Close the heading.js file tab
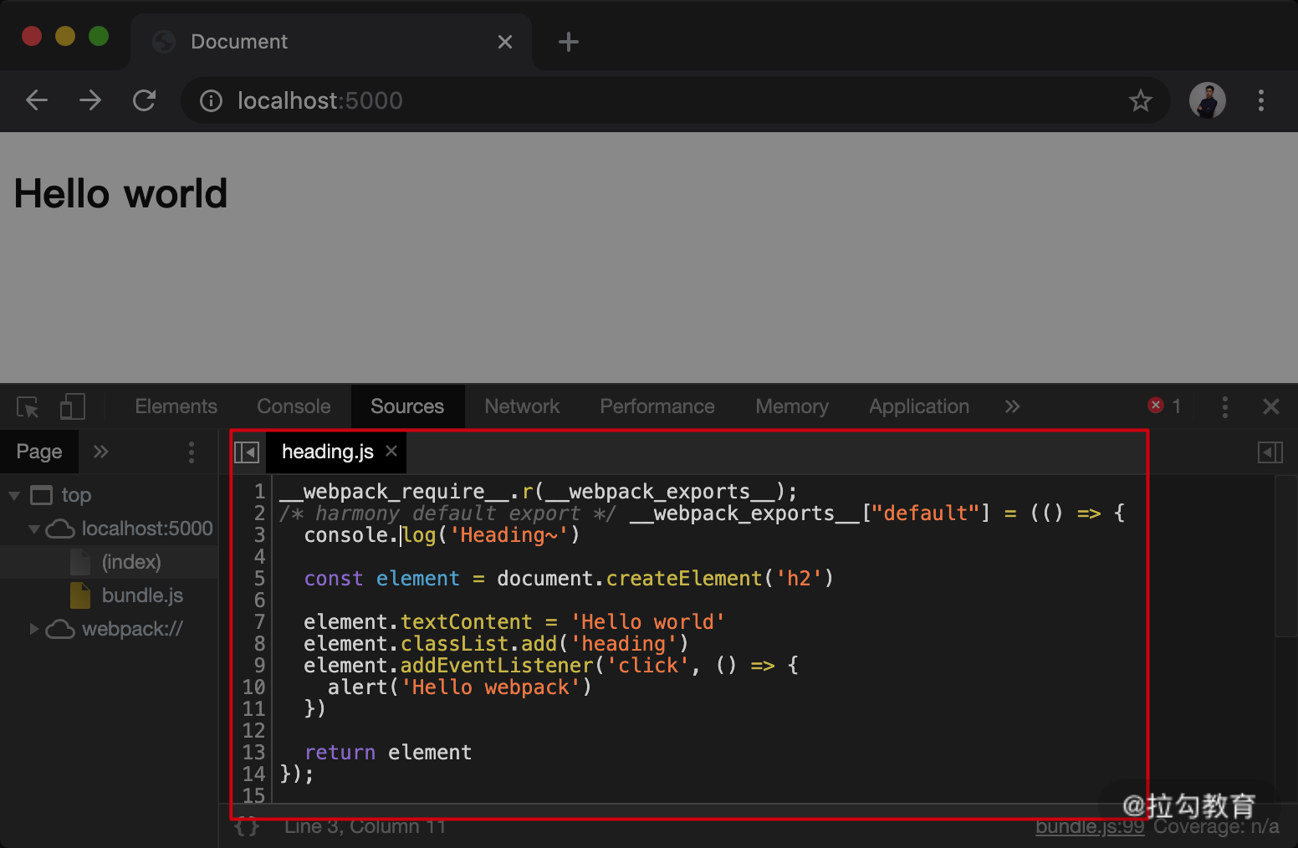This screenshot has height=848, width=1298. [391, 451]
